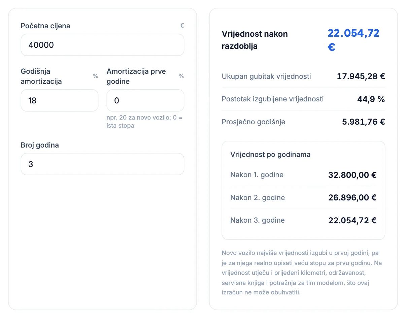The height and width of the screenshot is (318, 406).
Task: Click the Početna cijena label
Action: click(x=45, y=26)
